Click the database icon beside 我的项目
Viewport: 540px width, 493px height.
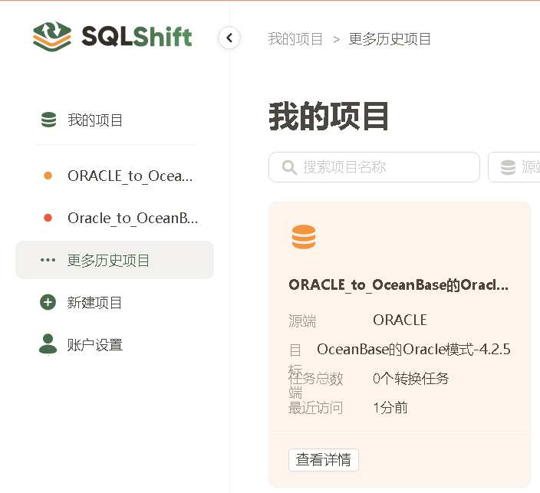click(x=48, y=120)
